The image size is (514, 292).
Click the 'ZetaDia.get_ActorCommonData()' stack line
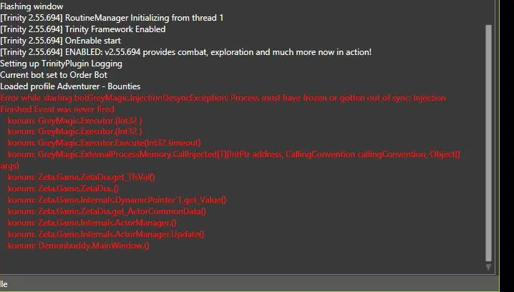[x=107, y=211]
